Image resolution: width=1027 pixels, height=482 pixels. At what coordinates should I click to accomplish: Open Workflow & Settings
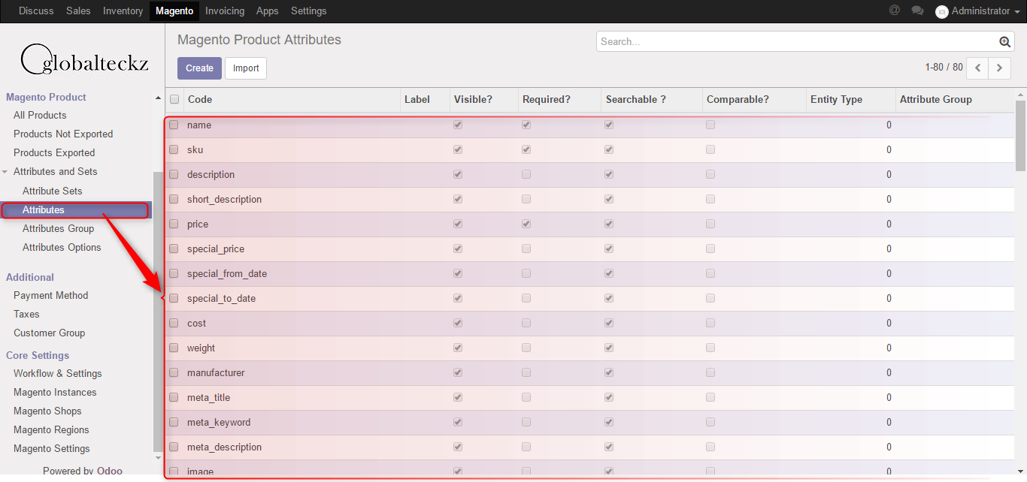click(x=58, y=374)
